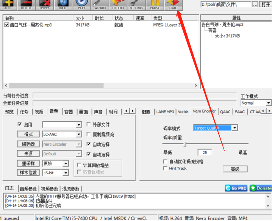Click the DELETE toolbar icon
Image resolution: width=272 pixels, height=221 pixels.
coord(26,5)
